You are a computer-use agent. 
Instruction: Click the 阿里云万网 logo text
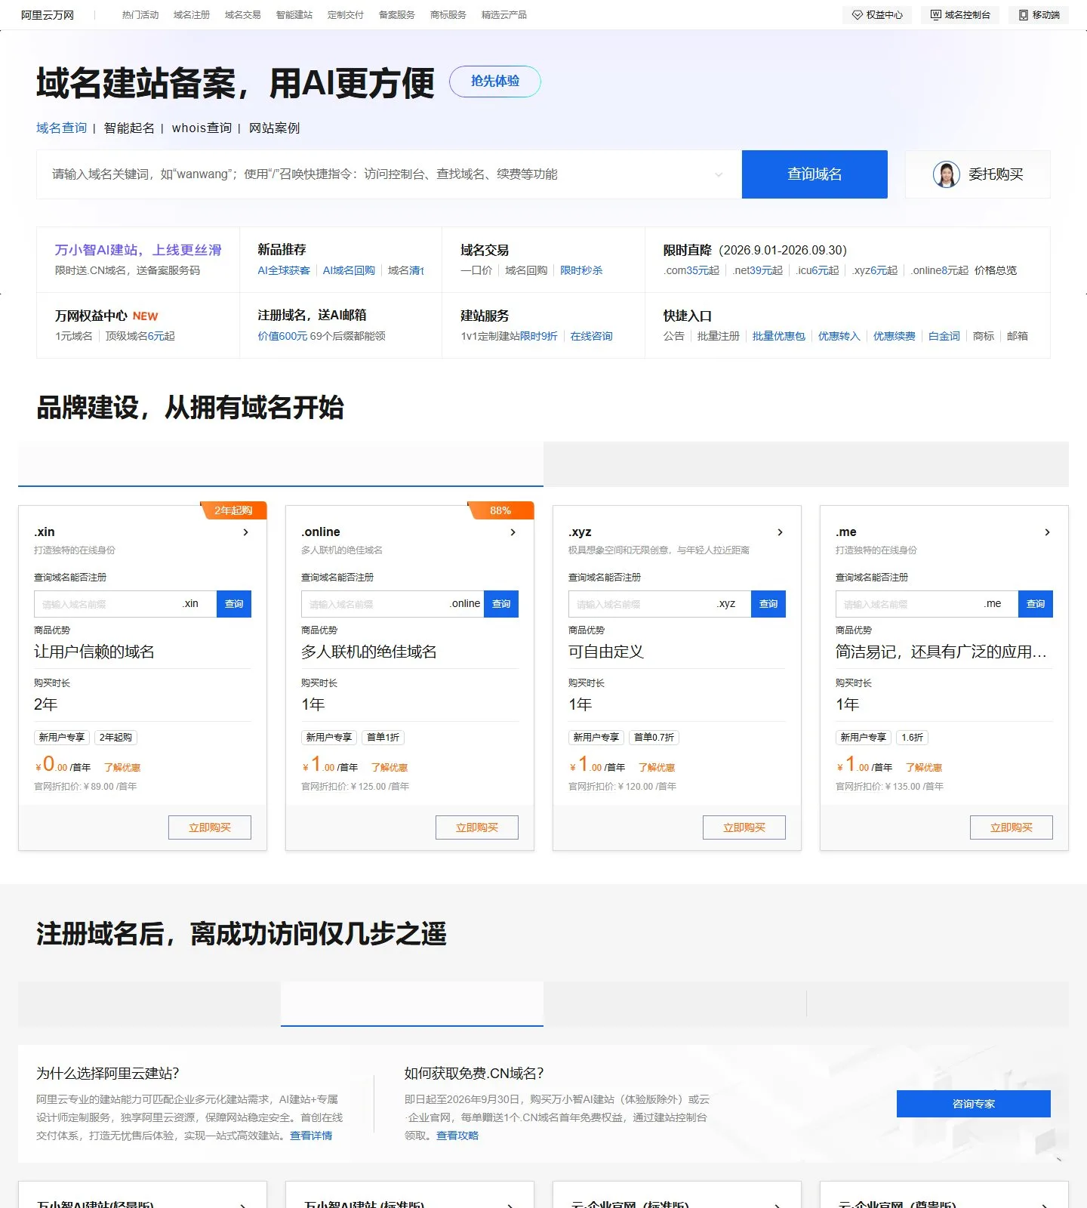[48, 15]
